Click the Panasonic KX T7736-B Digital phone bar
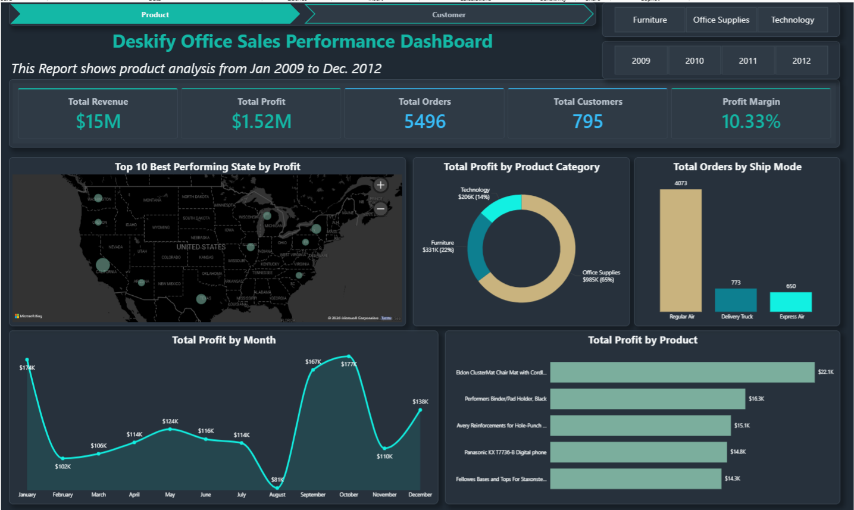Viewport: 854px width, 510px height. (x=639, y=452)
